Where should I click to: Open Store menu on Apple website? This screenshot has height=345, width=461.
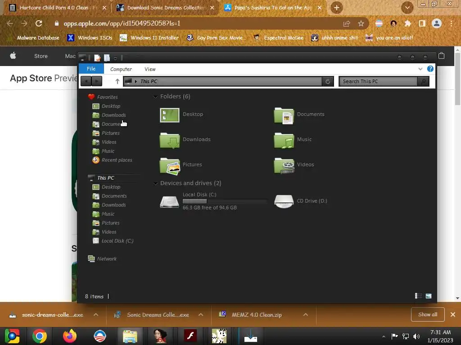[x=41, y=56]
